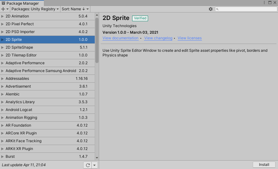Viewport: 278px width, 169px height.
Task: Select ARKit Face Tracking package
Action: click(x=47, y=141)
